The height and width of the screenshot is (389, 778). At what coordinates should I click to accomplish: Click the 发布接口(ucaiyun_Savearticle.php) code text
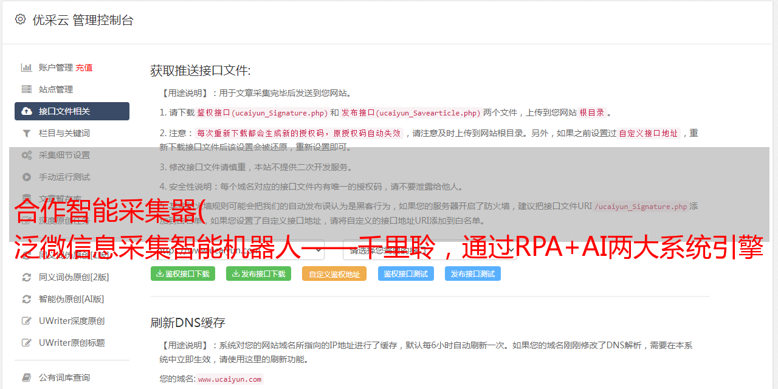(x=411, y=113)
